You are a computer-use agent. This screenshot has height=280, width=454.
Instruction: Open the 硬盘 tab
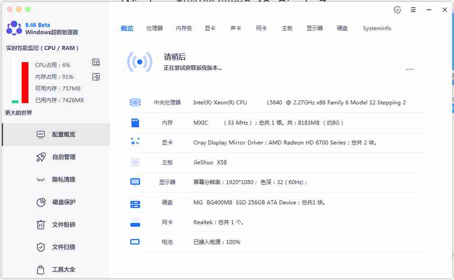point(342,28)
